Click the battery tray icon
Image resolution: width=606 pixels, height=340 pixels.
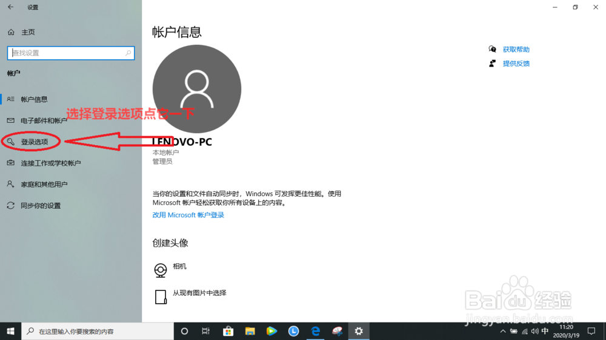pos(514,331)
